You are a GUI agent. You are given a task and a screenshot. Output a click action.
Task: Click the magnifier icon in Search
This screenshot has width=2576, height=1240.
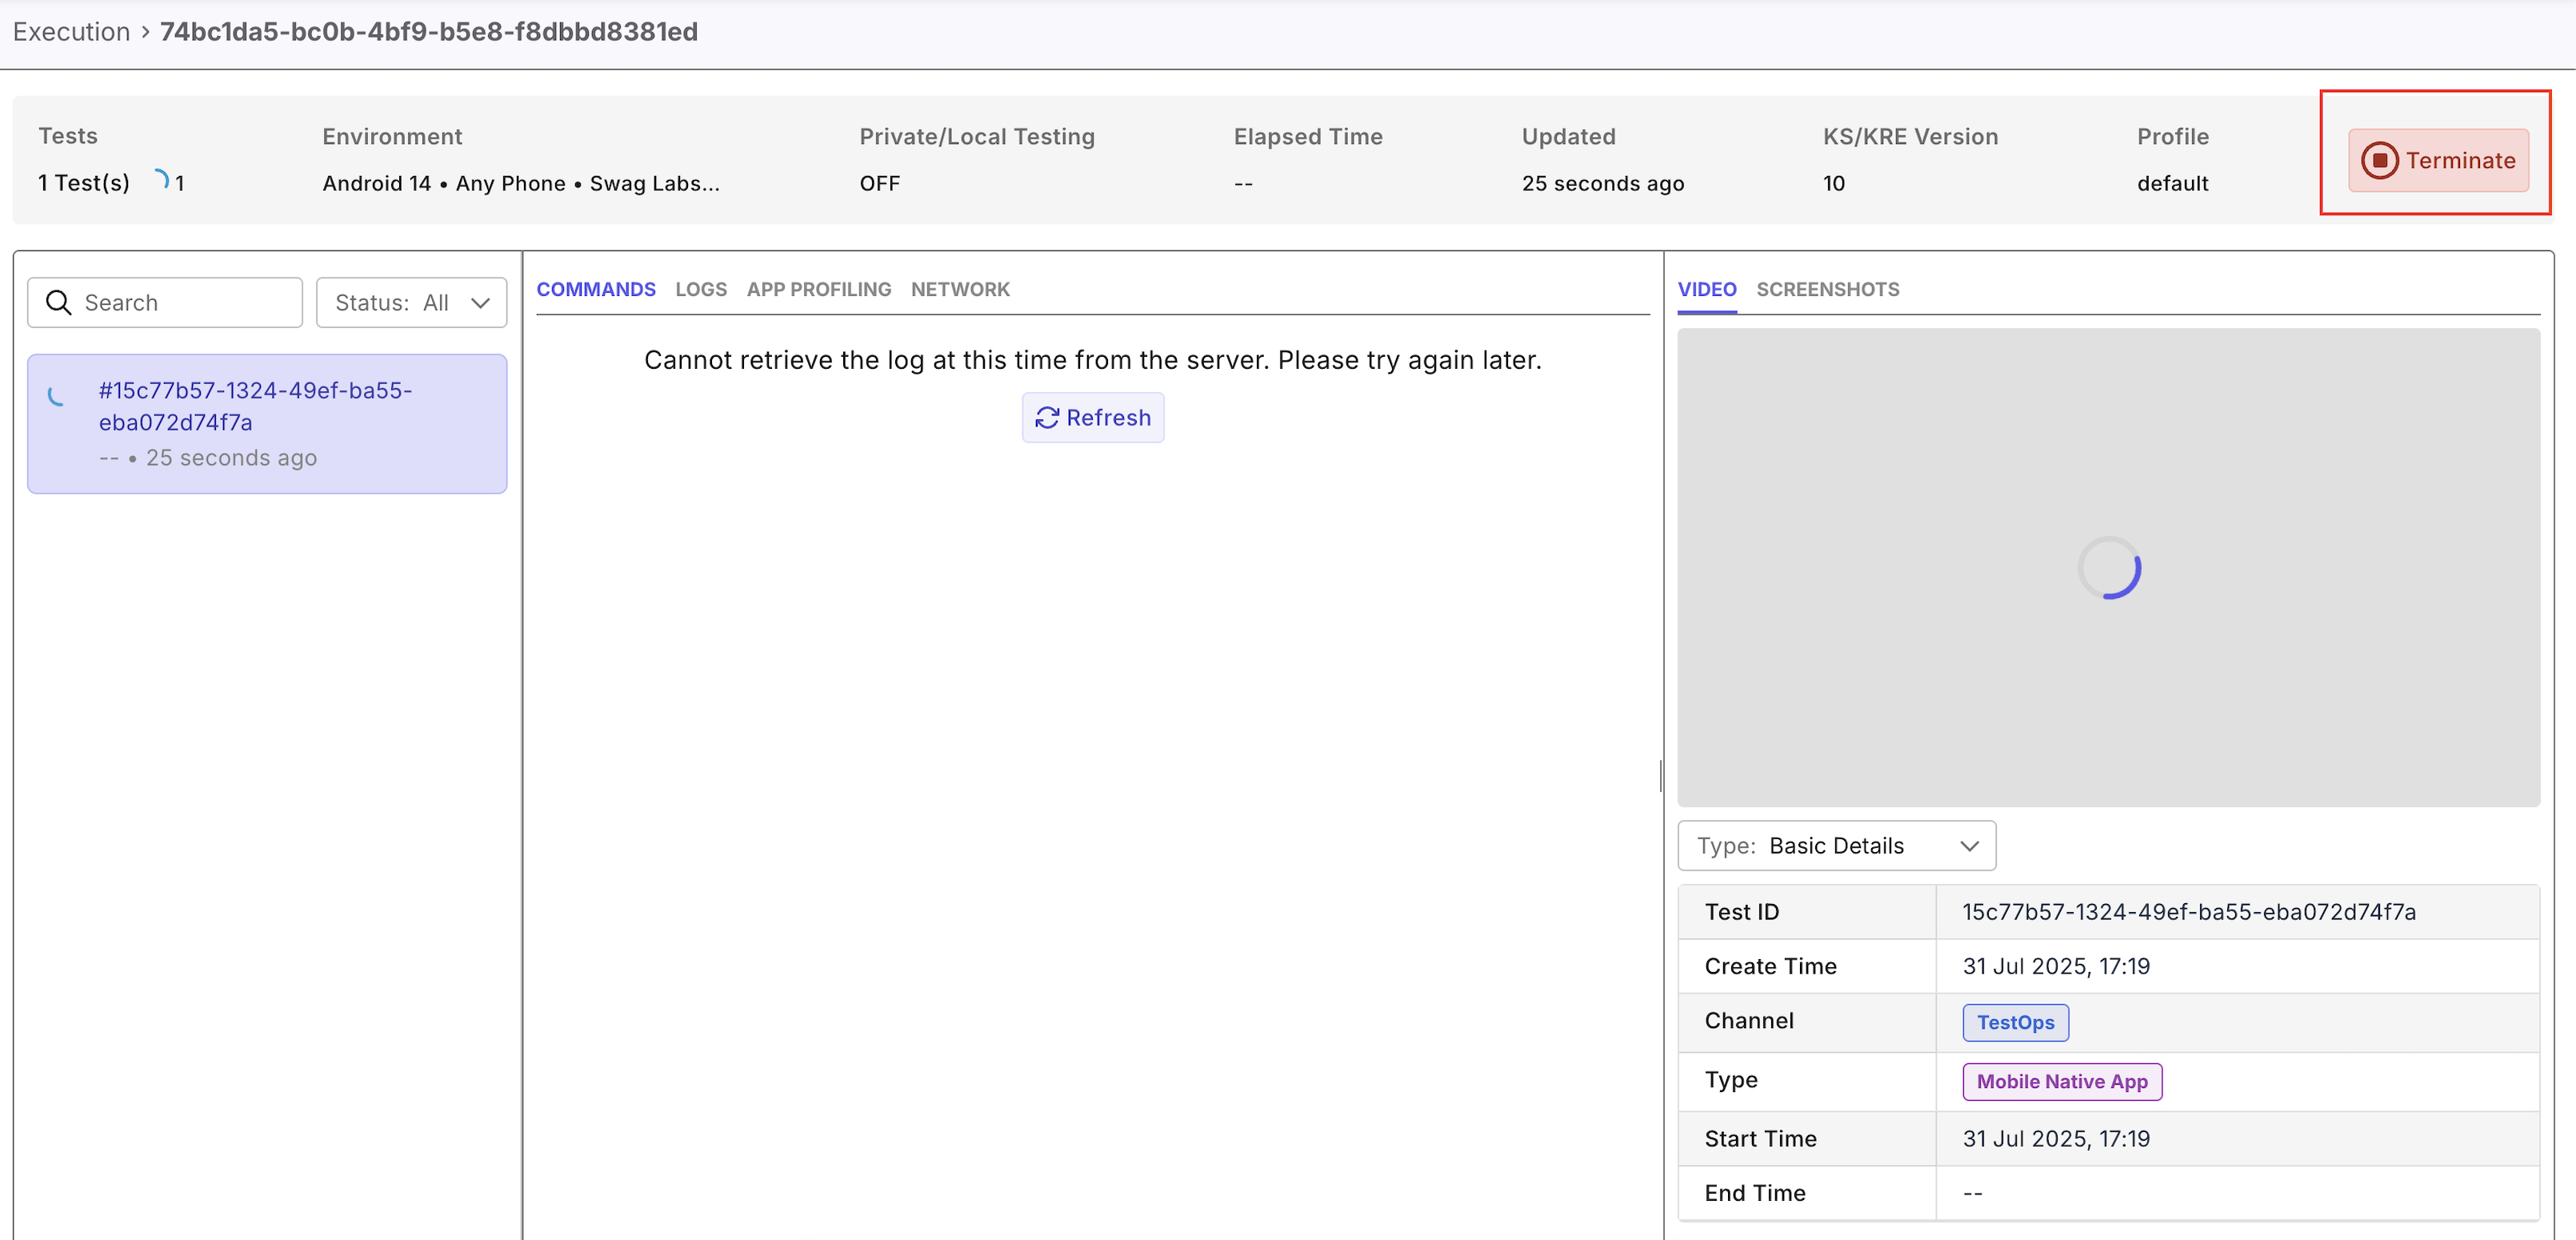(59, 303)
